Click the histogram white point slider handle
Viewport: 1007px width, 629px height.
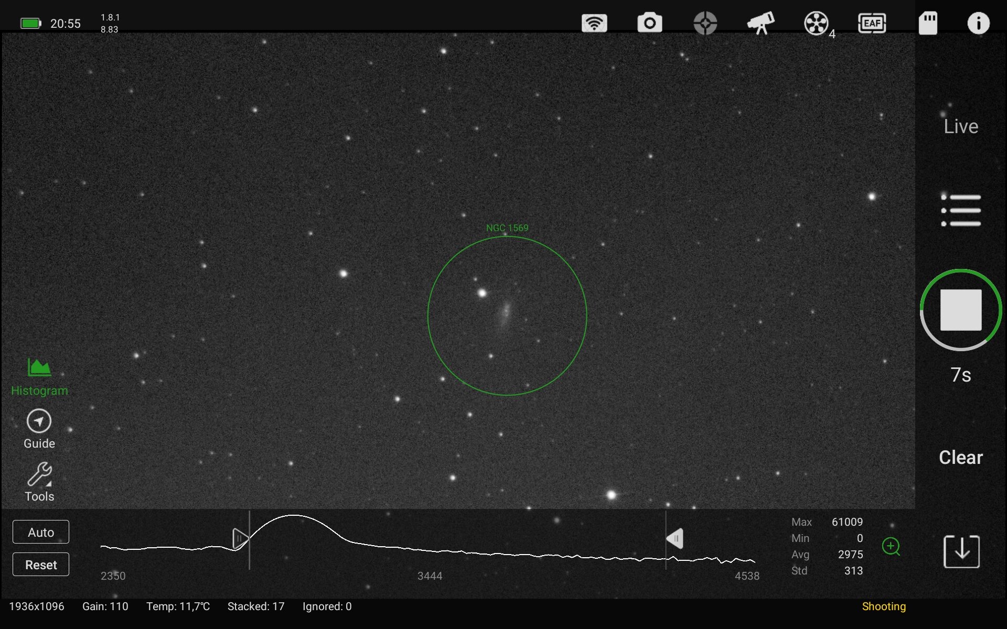[675, 538]
